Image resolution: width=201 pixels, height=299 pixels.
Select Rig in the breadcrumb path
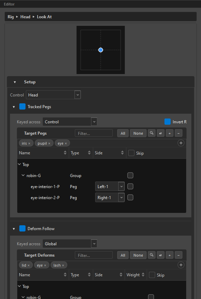click(11, 17)
